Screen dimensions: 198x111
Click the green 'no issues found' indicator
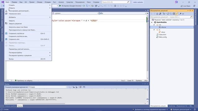tap(16, 80)
